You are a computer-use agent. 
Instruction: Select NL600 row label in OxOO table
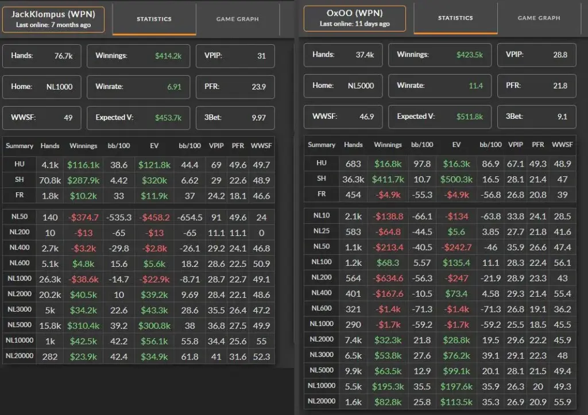tap(322, 308)
